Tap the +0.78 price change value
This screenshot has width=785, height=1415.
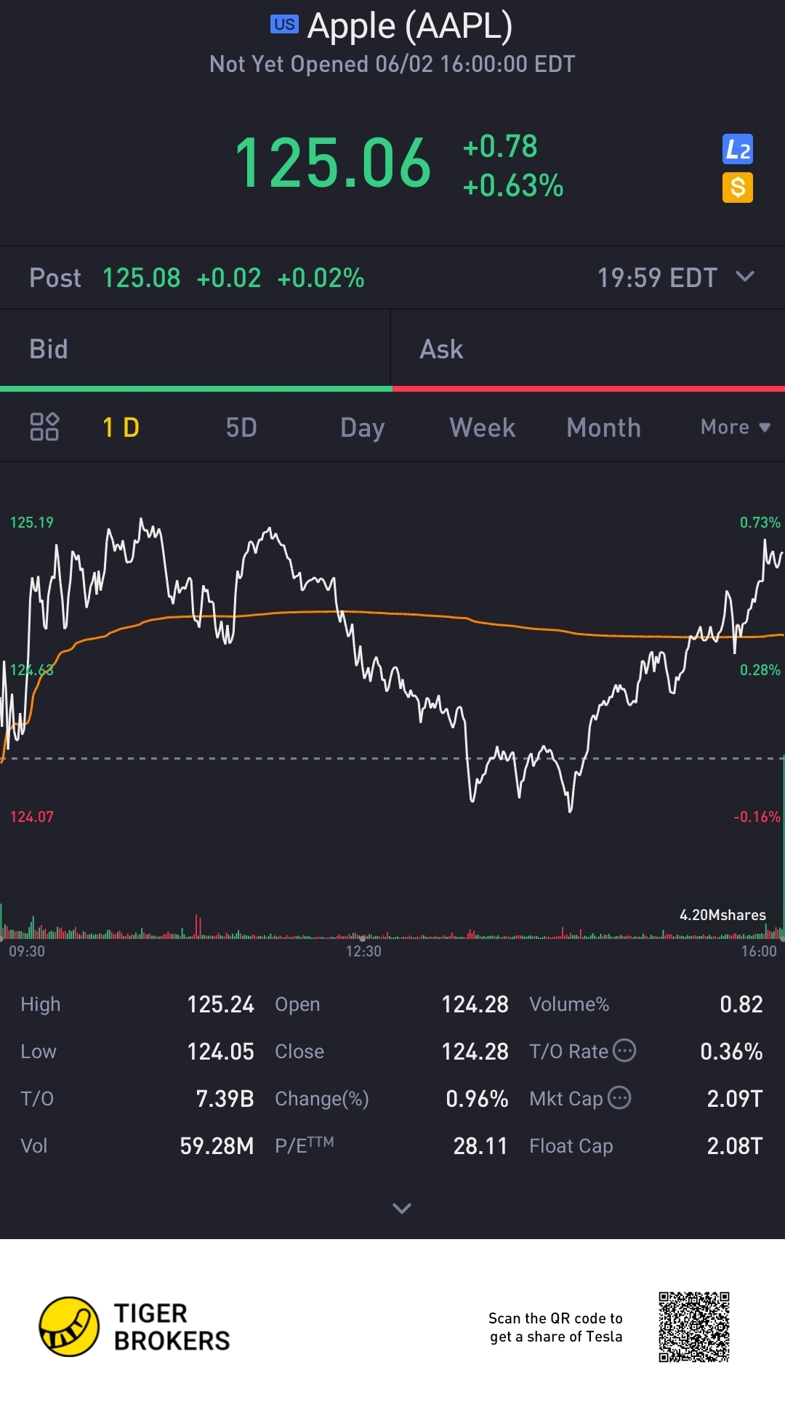500,146
